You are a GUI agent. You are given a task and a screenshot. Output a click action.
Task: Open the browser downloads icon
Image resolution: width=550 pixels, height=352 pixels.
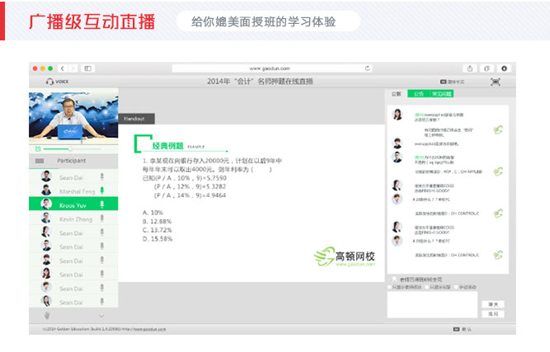(504, 68)
